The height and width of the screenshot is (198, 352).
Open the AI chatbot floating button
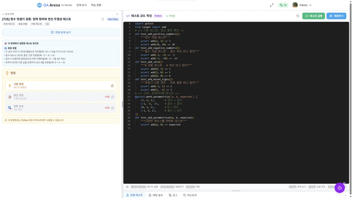(x=340, y=188)
